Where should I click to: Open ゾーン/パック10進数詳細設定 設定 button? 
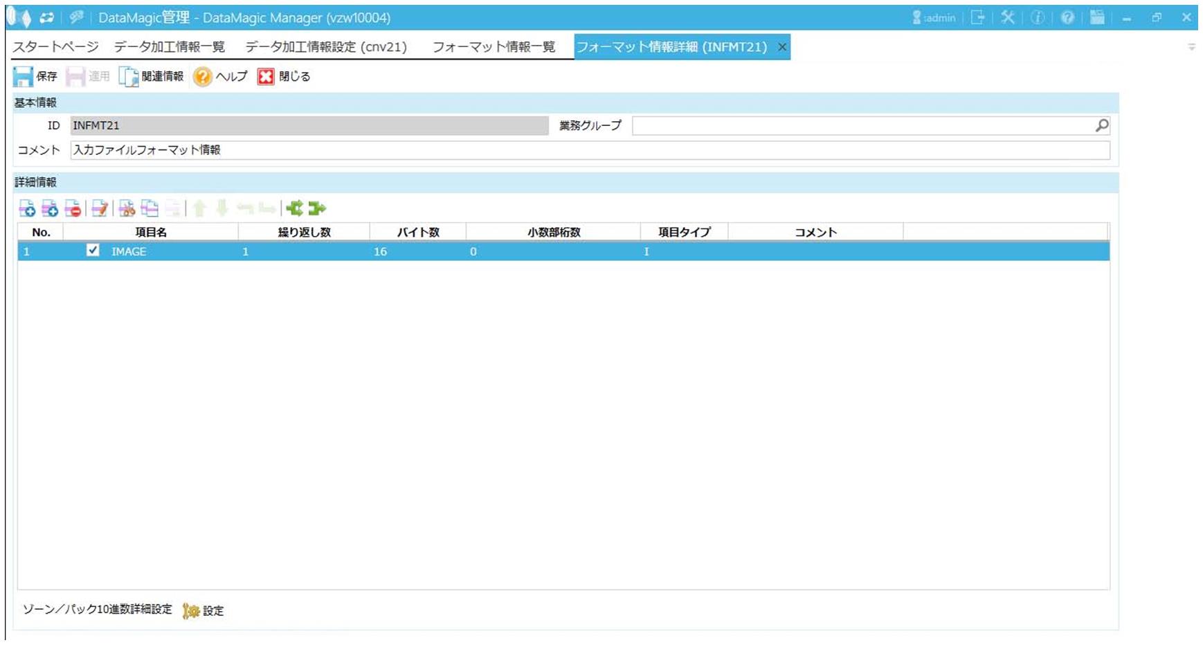tap(203, 610)
